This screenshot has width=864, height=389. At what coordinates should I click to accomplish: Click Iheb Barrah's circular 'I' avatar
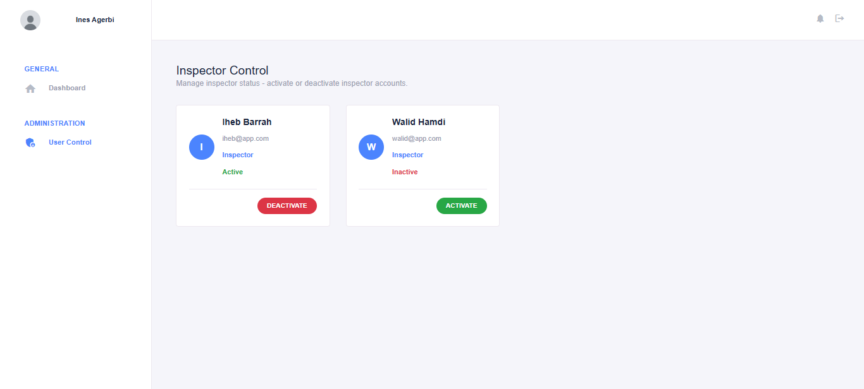tap(201, 147)
